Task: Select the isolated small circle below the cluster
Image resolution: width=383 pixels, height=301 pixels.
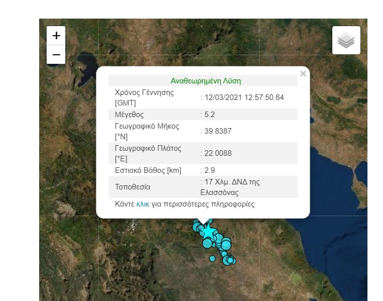Action: click(x=212, y=258)
